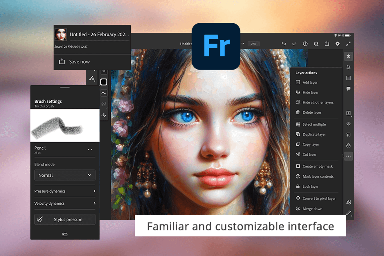Click the Stylus pressure button
Image resolution: width=384 pixels, height=256 pixels.
(65, 220)
